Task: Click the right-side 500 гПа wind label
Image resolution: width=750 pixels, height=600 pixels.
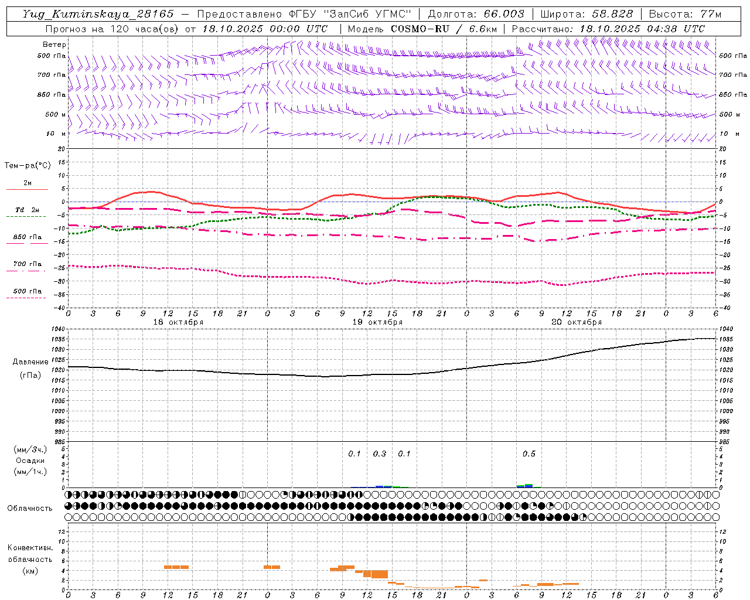Action: (x=733, y=56)
